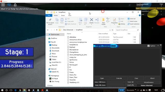Click Select all in ribbon

(x=131, y=19)
